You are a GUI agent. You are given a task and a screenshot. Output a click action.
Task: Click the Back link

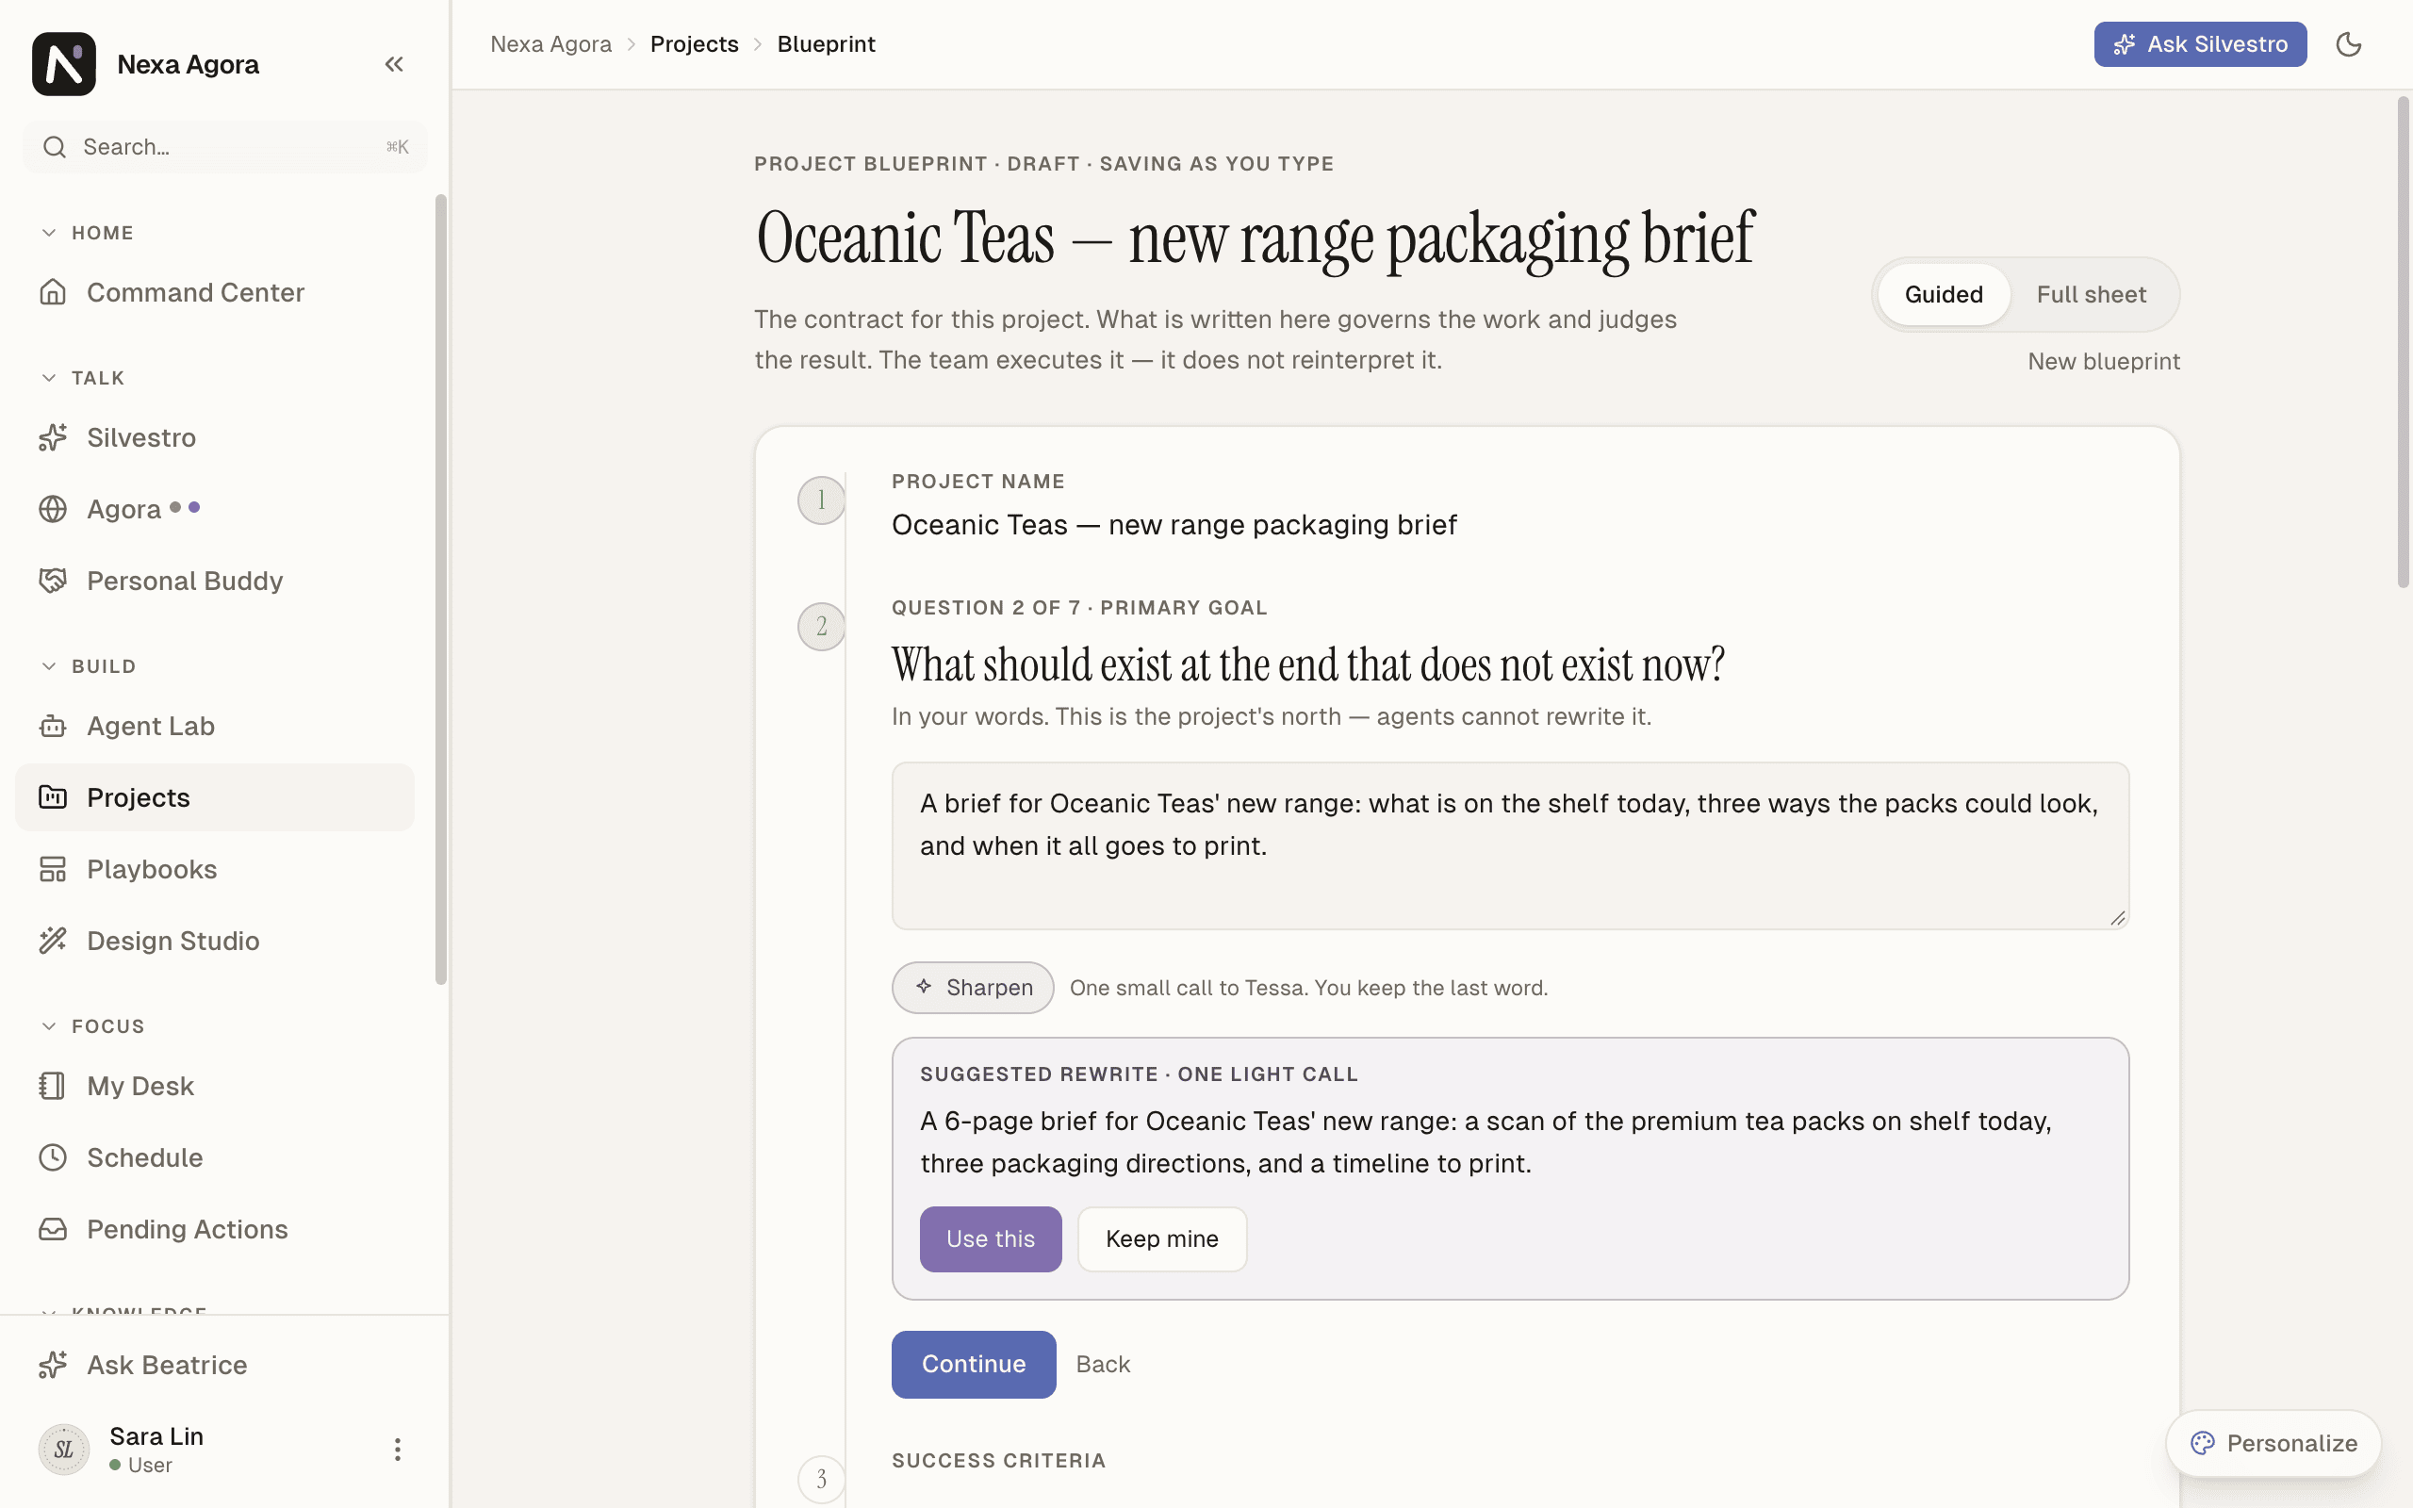tap(1103, 1364)
